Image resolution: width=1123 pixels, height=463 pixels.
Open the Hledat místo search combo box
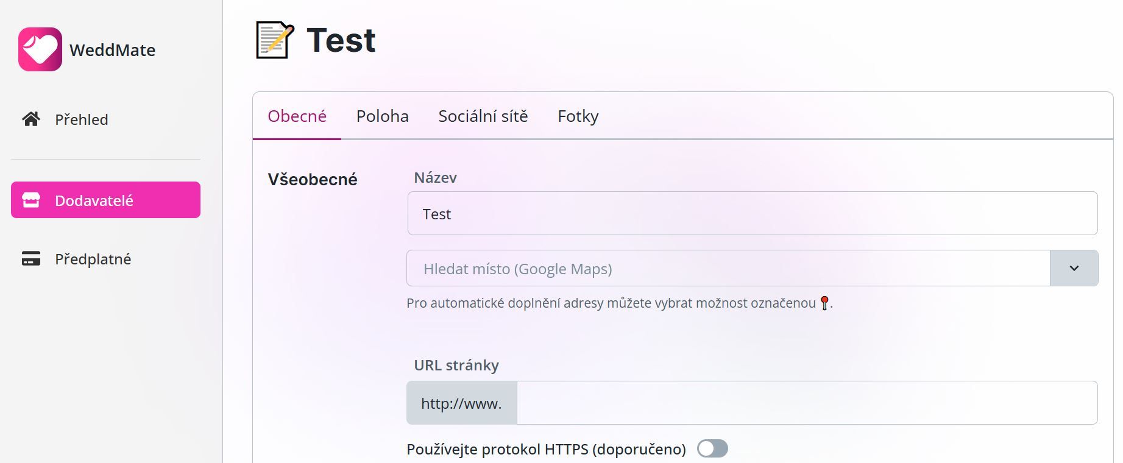728,268
